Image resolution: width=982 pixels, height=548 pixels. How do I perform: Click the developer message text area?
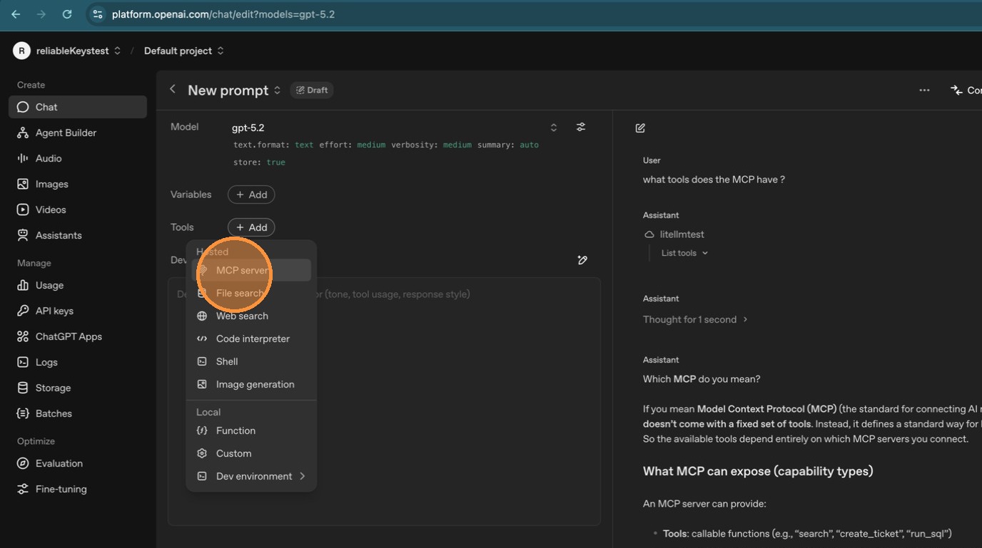[384, 401]
